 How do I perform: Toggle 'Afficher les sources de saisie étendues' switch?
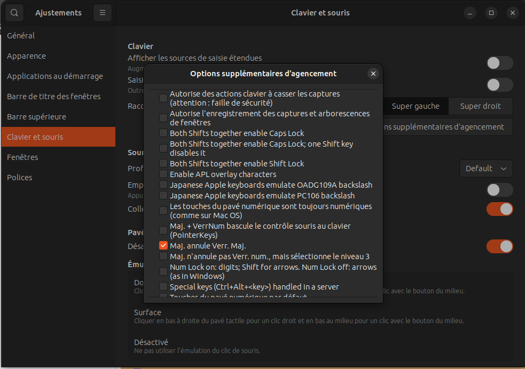(499, 63)
